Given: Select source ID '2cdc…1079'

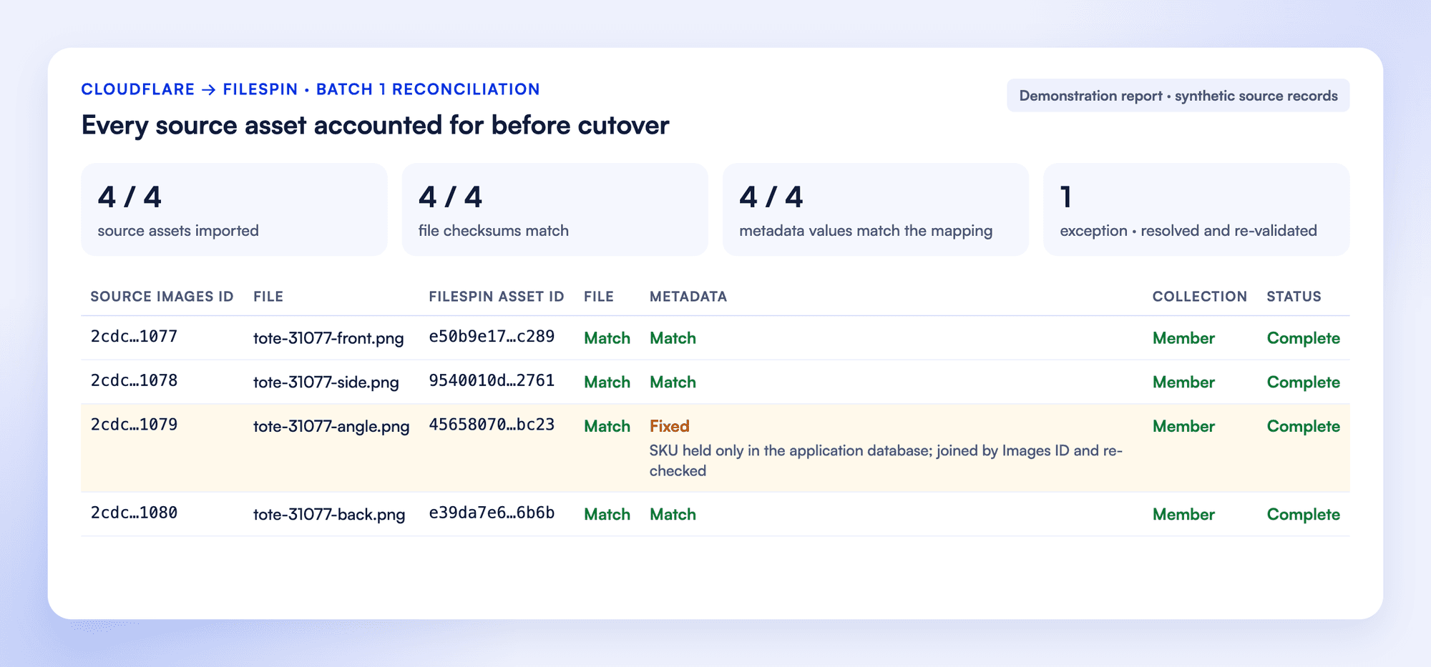Looking at the screenshot, I should pyautogui.click(x=134, y=425).
